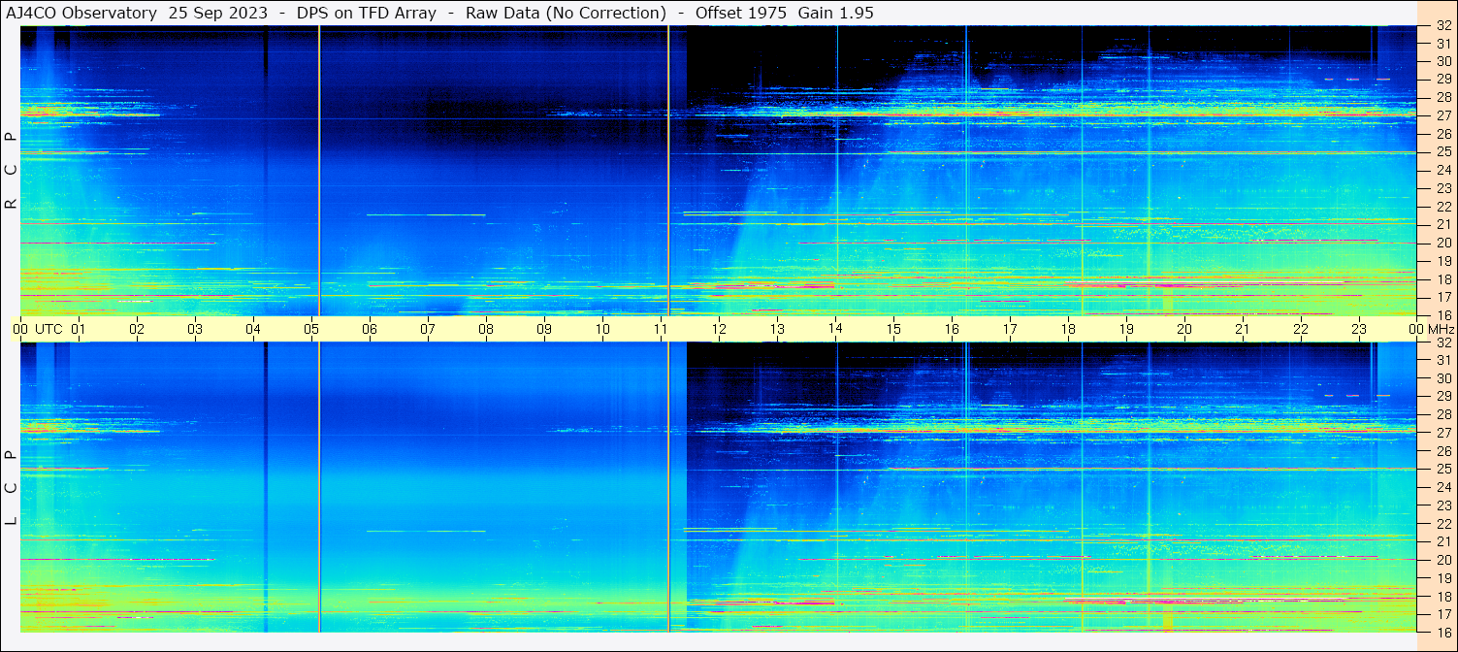Select the date '25 Sep 2023' in the header
This screenshot has width=1458, height=652.
click(x=218, y=13)
